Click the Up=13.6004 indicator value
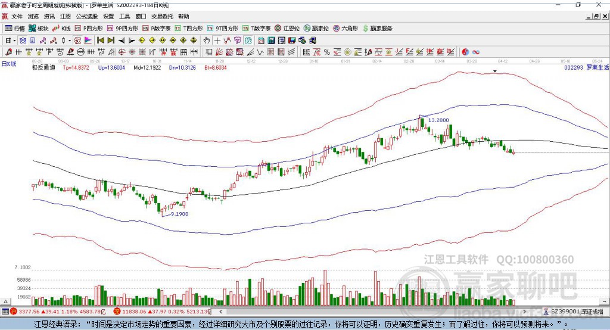The height and width of the screenshot is (330, 610). coord(111,67)
